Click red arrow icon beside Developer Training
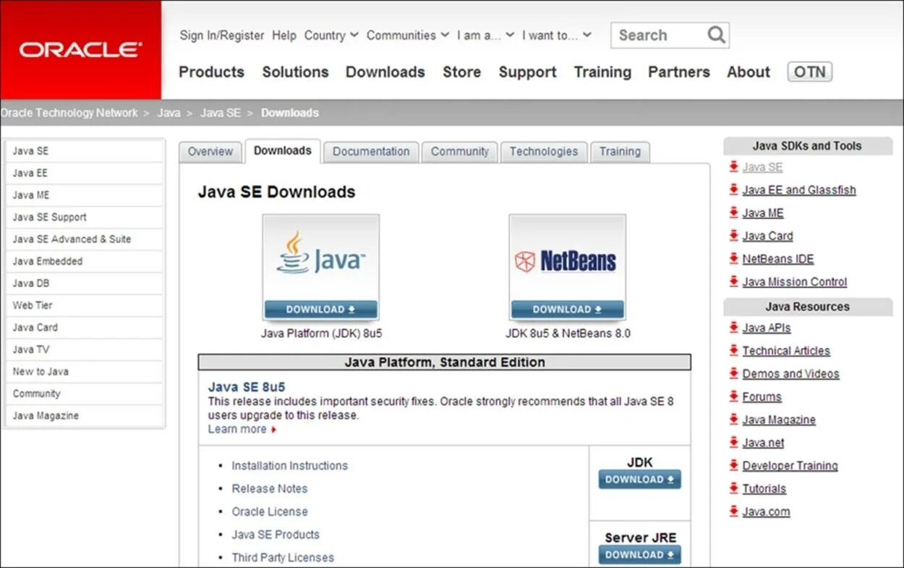Screen dimensions: 904x568 (x=734, y=466)
